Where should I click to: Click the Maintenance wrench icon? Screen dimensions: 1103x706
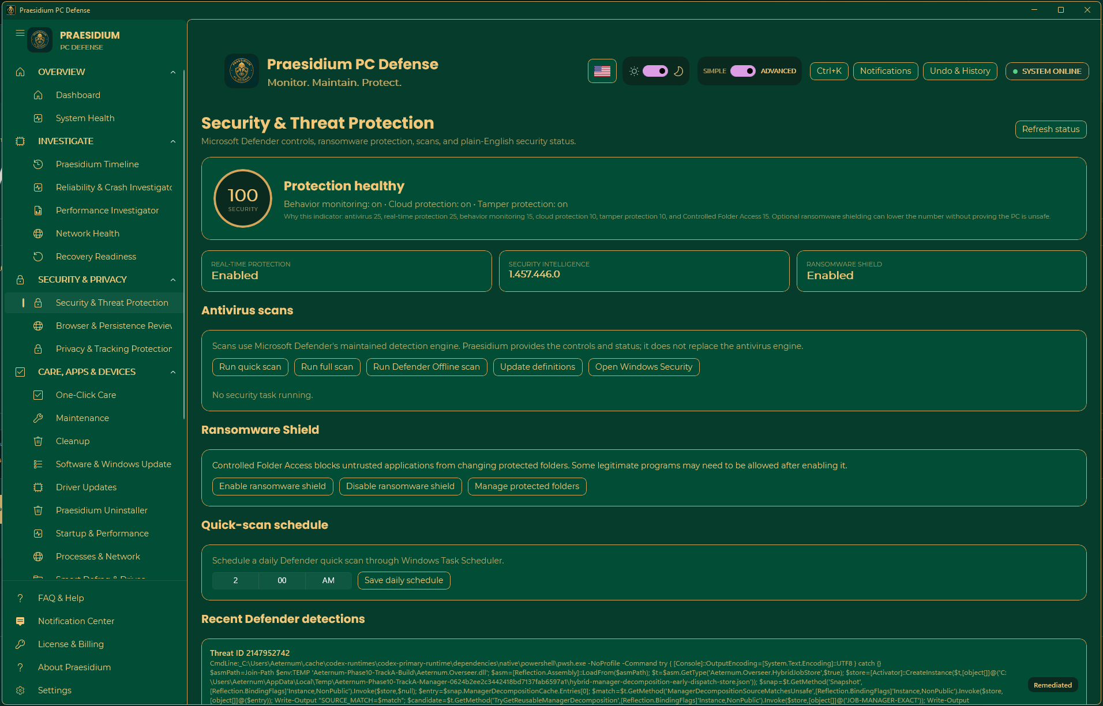tap(38, 418)
